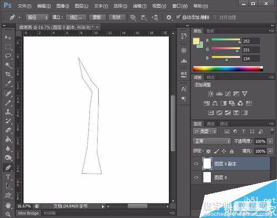Viewport: 277px width, 218px height.
Task: Open the Paragraph panel icon
Action: pyautogui.click(x=183, y=99)
